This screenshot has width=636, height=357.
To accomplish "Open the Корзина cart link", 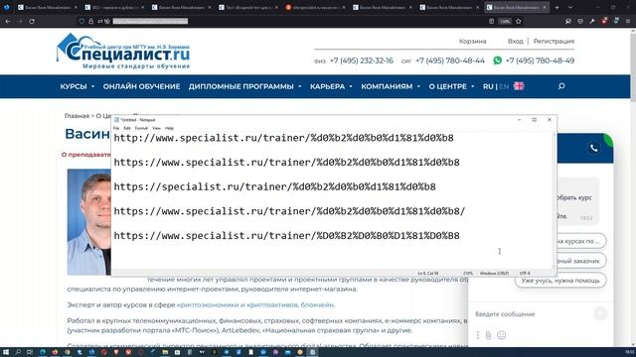I will pyautogui.click(x=473, y=42).
